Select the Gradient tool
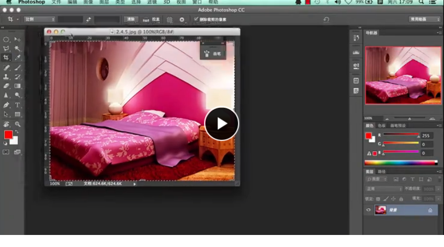The image size is (444, 247). (x=18, y=86)
